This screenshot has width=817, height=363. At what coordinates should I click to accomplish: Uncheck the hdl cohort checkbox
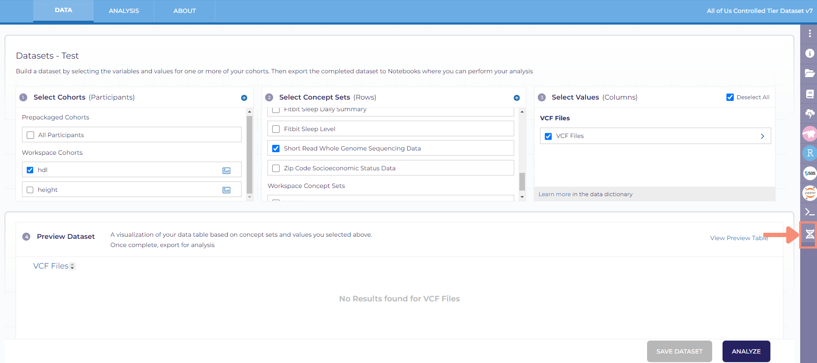pyautogui.click(x=30, y=170)
